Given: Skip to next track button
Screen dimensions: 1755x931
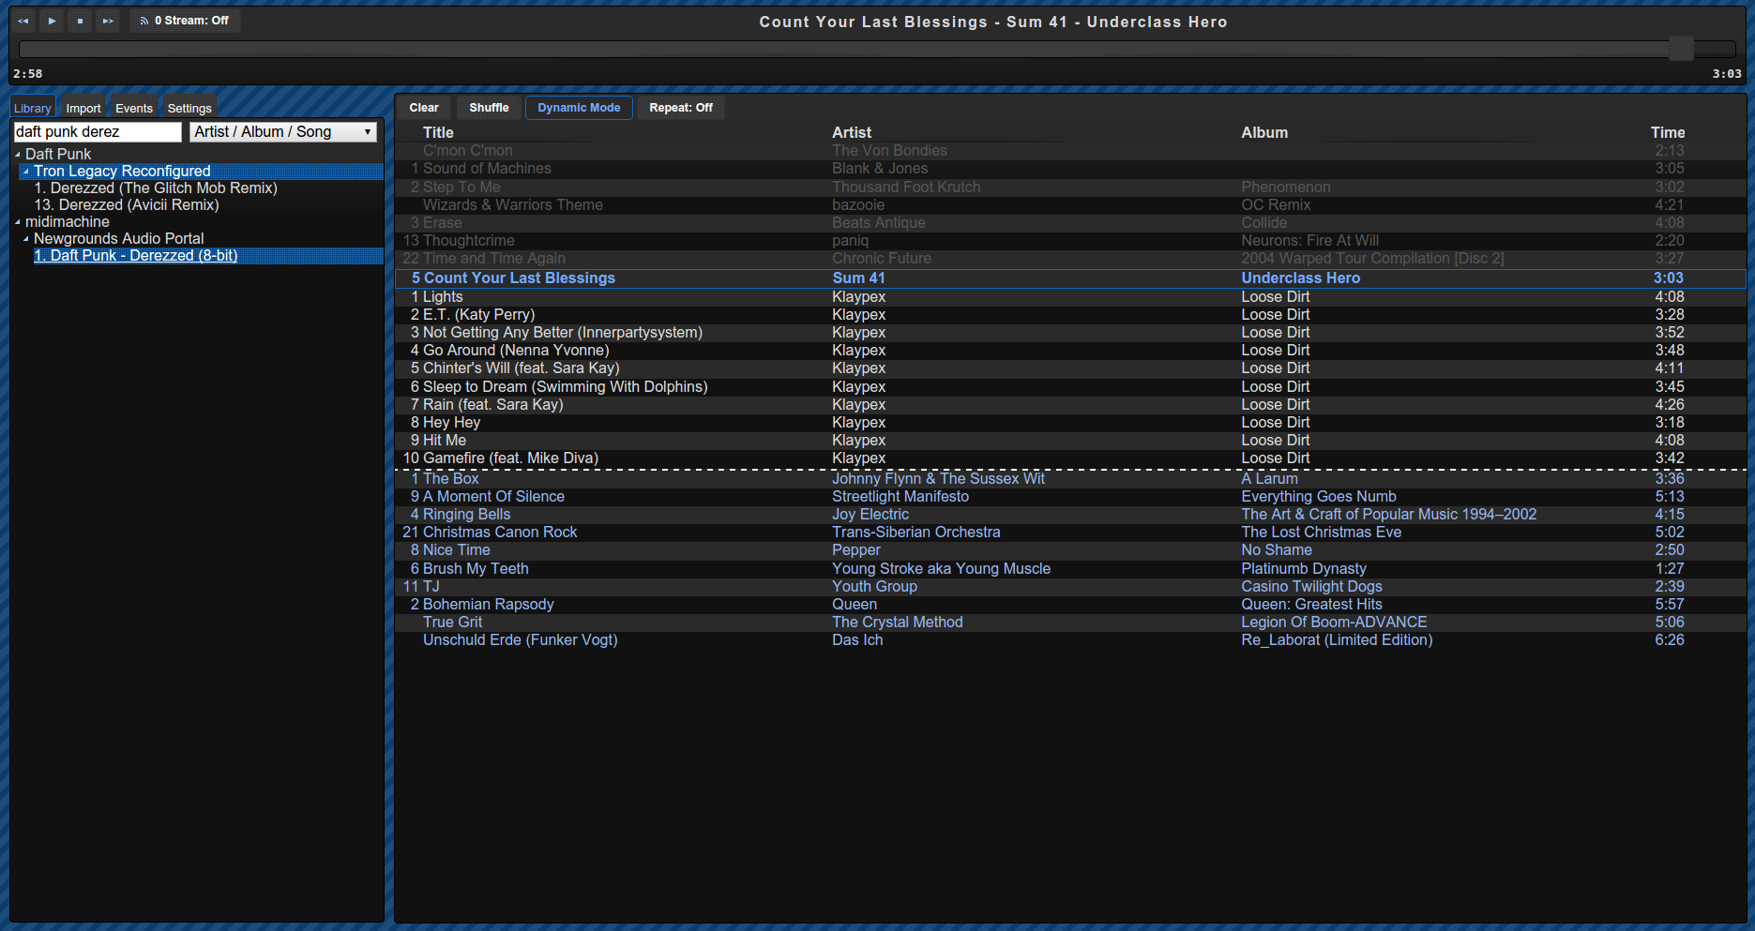Looking at the screenshot, I should point(108,21).
